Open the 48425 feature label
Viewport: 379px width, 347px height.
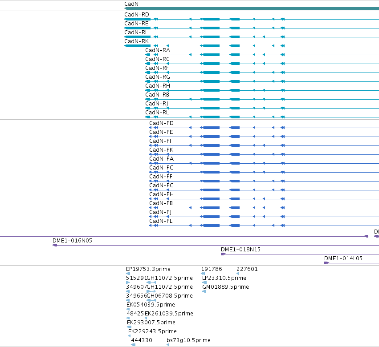tap(135, 314)
